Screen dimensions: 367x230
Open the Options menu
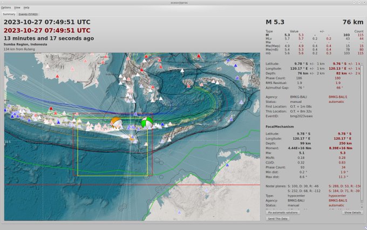tap(6, 8)
